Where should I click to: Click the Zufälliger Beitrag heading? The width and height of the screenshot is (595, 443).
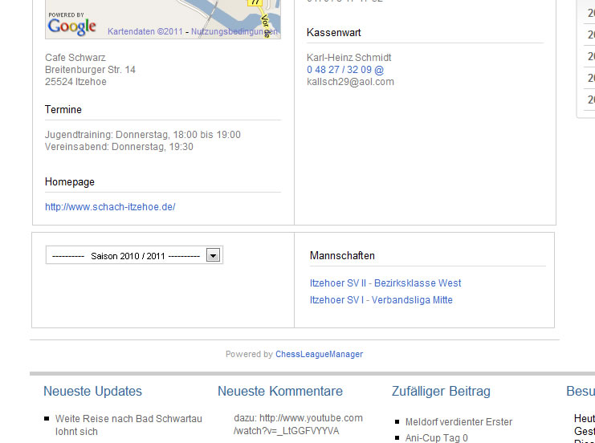click(441, 392)
